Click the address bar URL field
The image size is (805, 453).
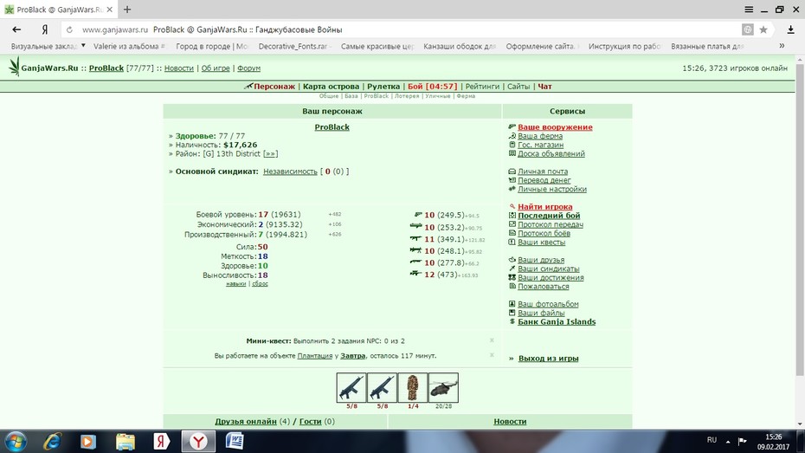(401, 29)
